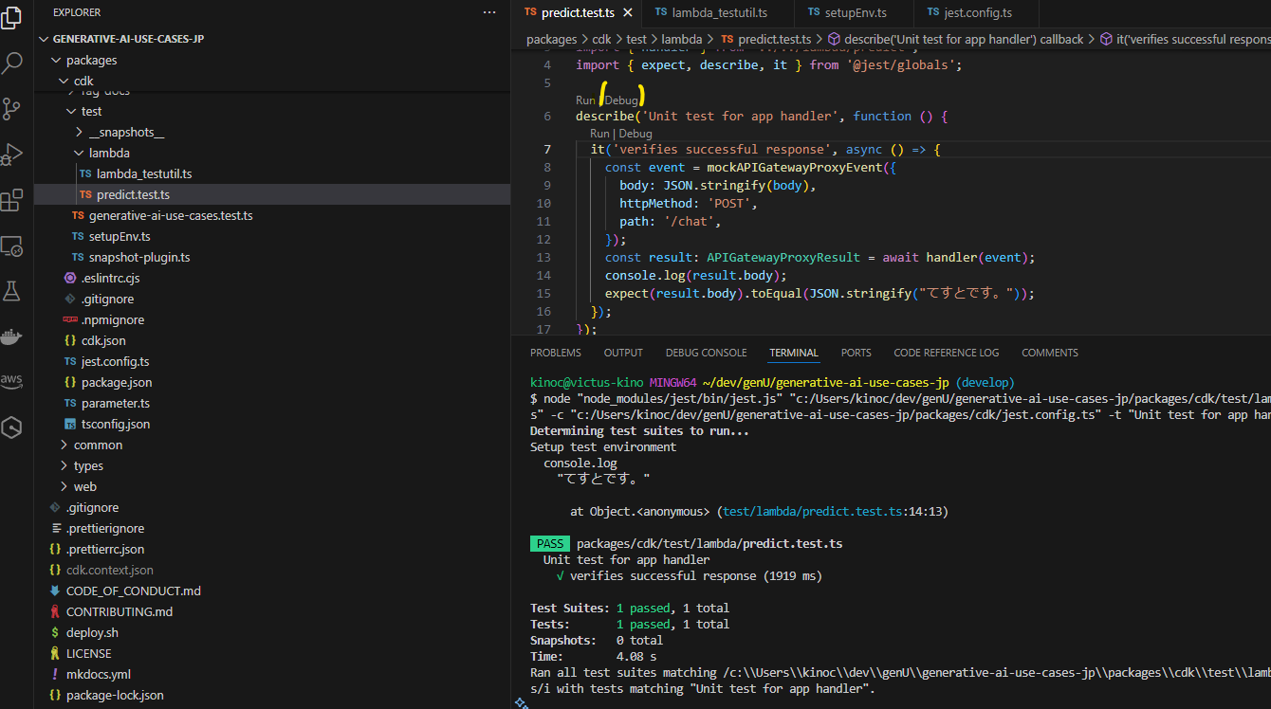The image size is (1271, 709).
Task: Open the AWS Toolkit view
Action: pos(12,381)
